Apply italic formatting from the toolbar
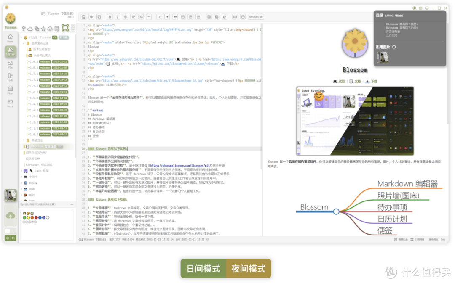The height and width of the screenshot is (283, 455). [118, 17]
